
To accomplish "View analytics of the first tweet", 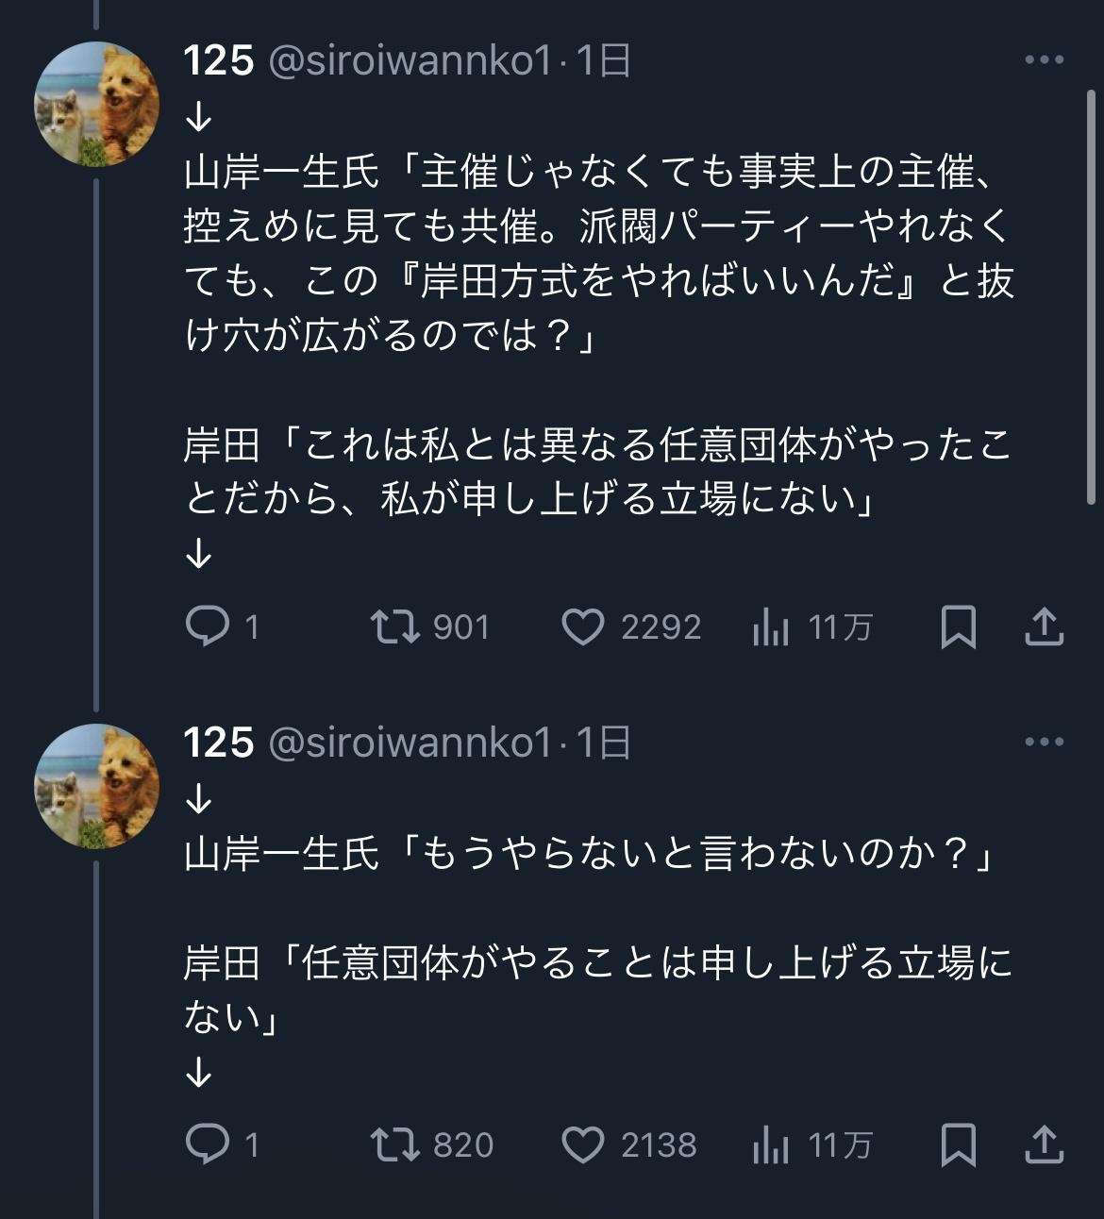I will click(x=771, y=626).
